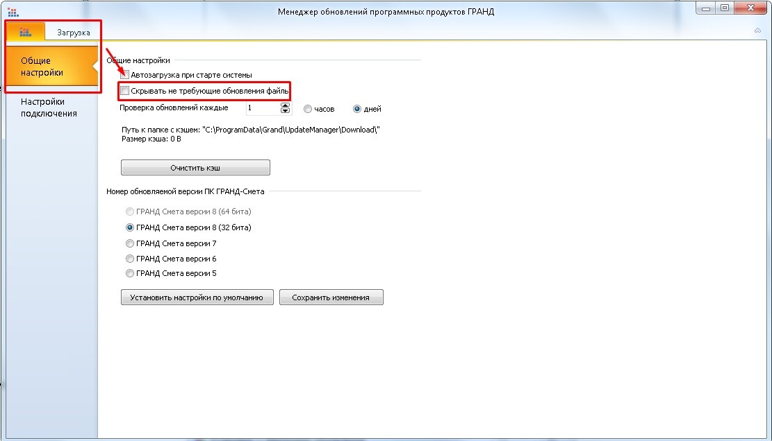Collapse the ribbon with the chevron icon
The image size is (772, 441).
[757, 31]
